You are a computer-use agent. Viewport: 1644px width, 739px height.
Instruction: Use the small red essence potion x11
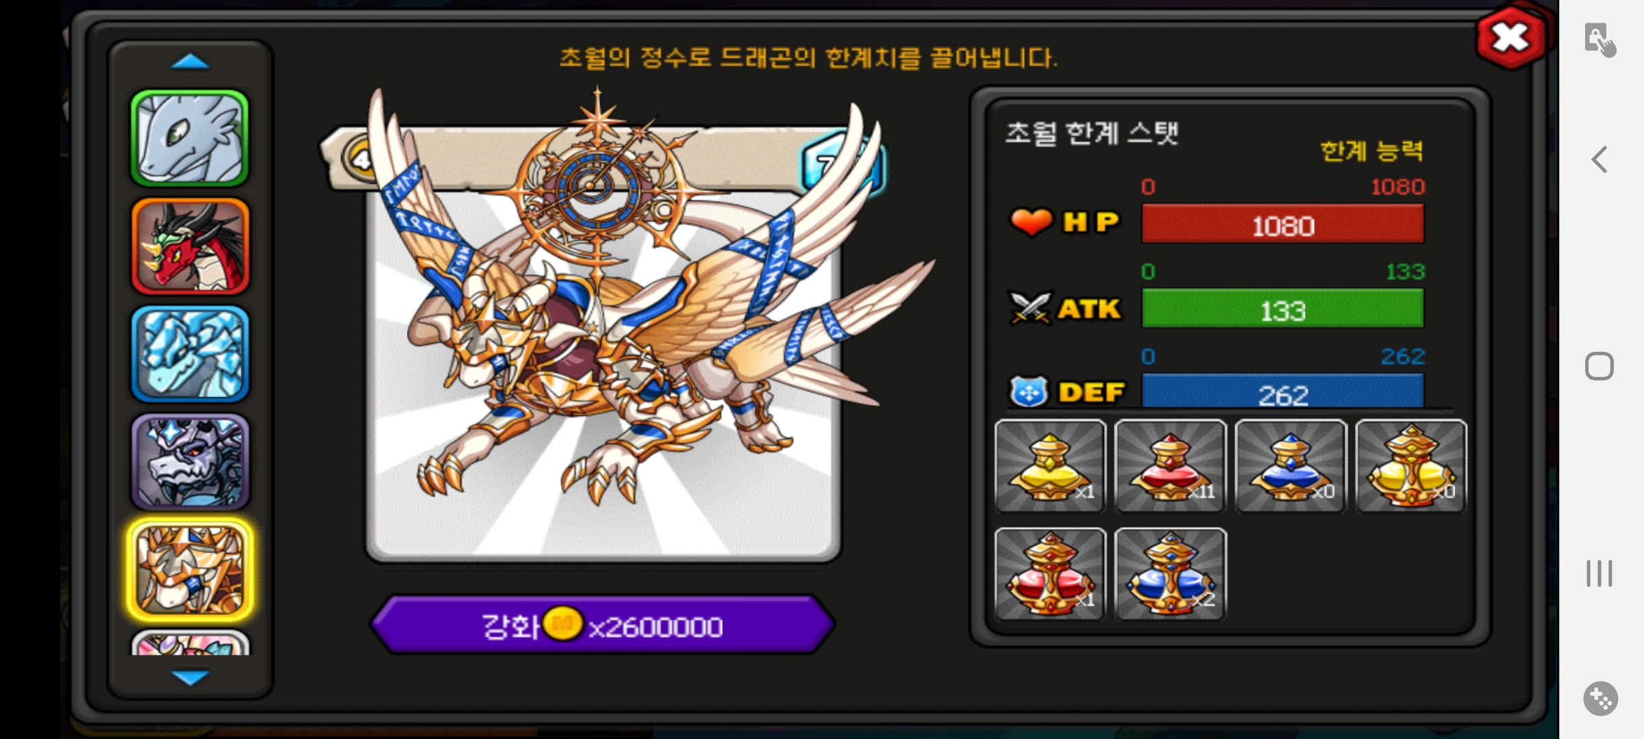point(1171,466)
